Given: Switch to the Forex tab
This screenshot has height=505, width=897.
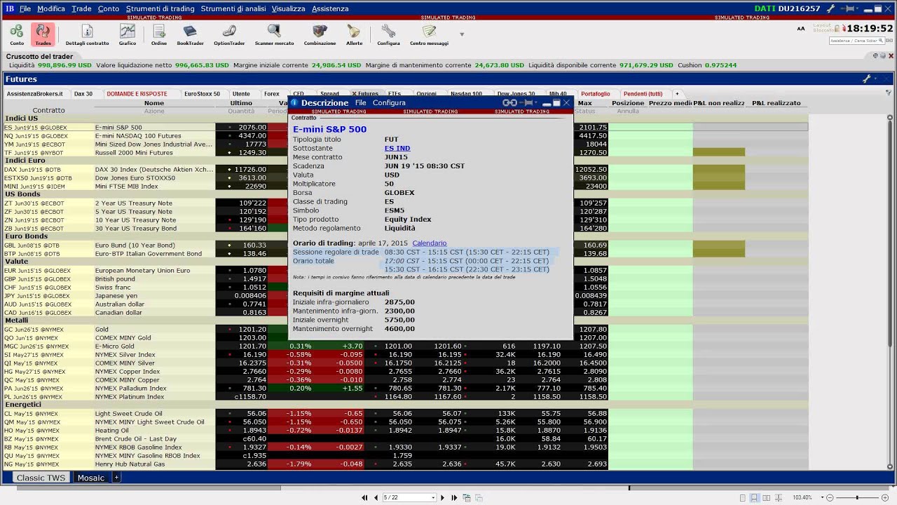Looking at the screenshot, I should (x=271, y=93).
